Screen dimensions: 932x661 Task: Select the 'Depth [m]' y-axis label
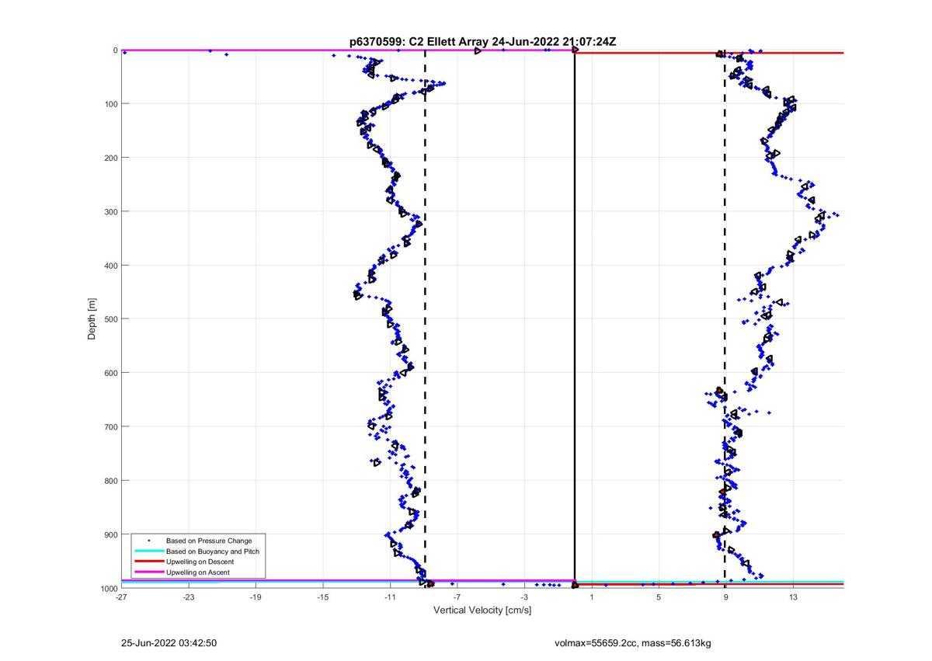tap(92, 318)
